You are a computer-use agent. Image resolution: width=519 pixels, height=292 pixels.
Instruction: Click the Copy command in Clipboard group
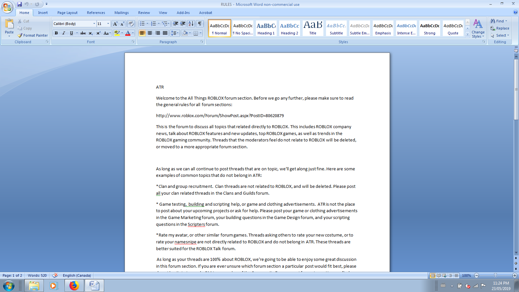pos(25,28)
